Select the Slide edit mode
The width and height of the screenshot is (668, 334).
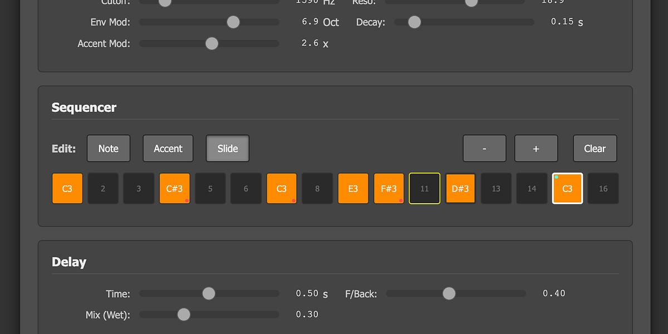pos(228,149)
